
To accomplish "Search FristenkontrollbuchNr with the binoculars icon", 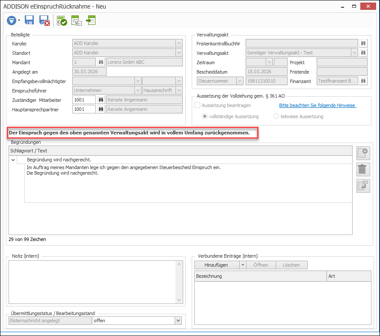I will click(363, 43).
